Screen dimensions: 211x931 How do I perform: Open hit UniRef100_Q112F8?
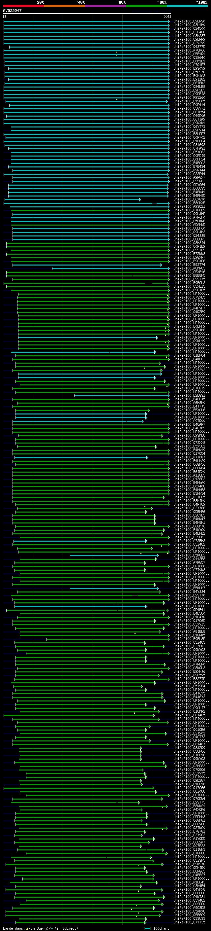[189, 559]
